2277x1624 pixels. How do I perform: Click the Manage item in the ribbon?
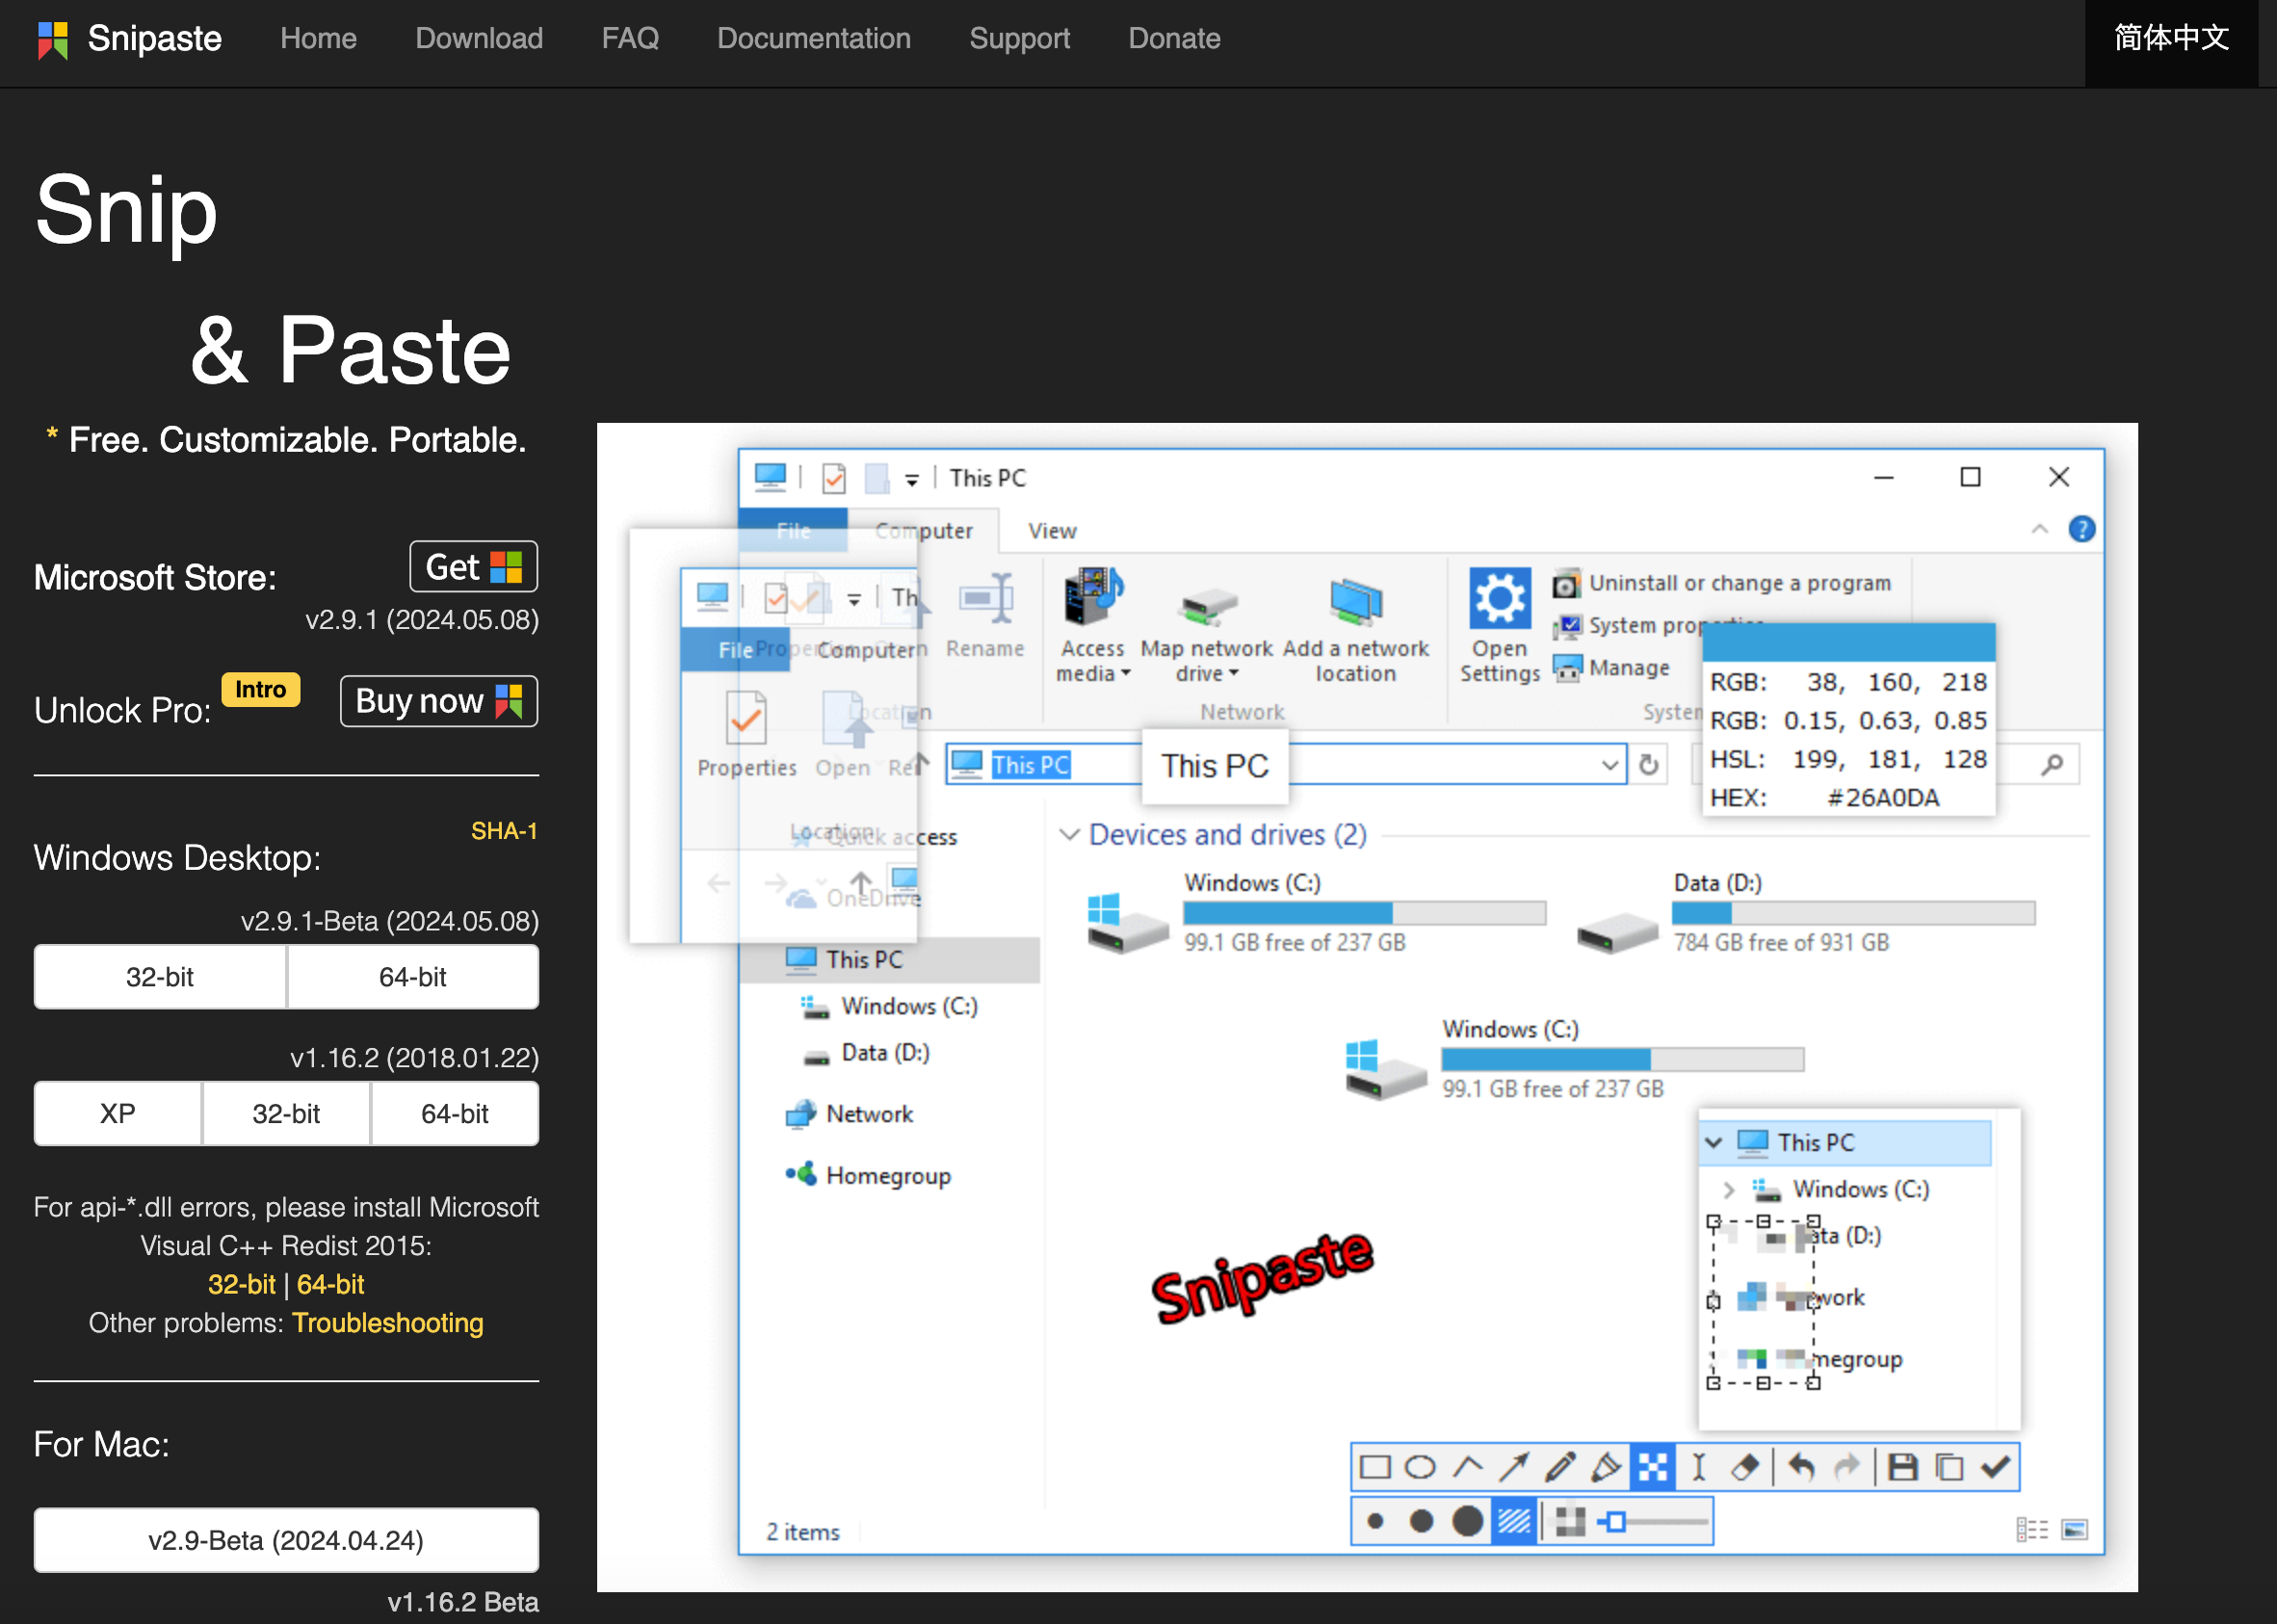point(1612,667)
